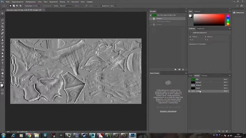Select the Zoom tool in toolbox
The image size is (246, 138).
click(x=2, y=76)
